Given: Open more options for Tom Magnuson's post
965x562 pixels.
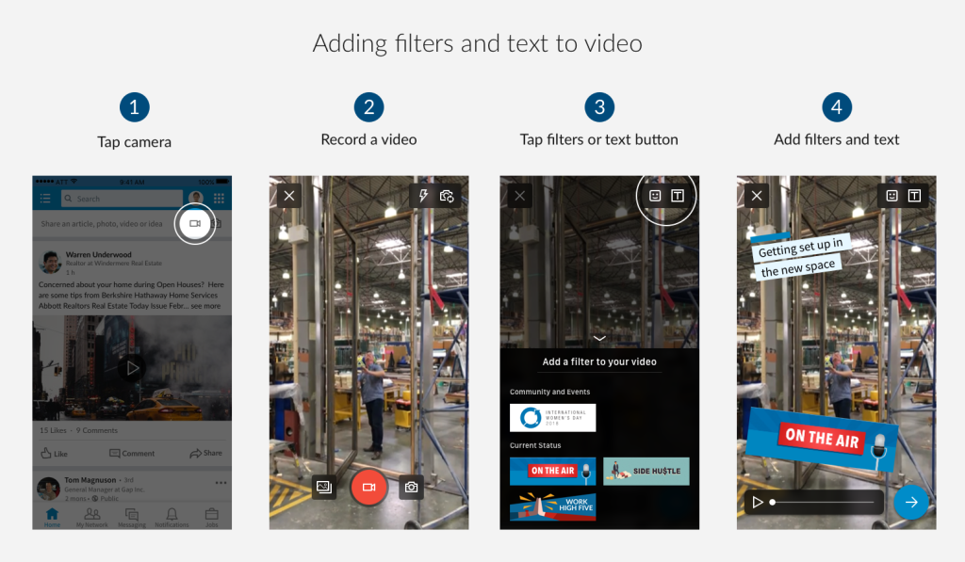Looking at the screenshot, I should coord(221,483).
